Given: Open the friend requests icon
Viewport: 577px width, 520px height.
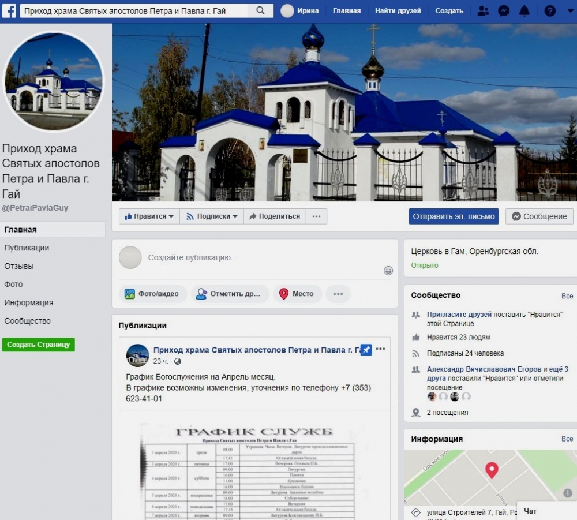Looking at the screenshot, I should click(483, 11).
